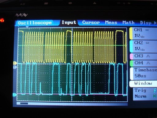Select the Input tab
Screen dimensions: 157x118
69,22
